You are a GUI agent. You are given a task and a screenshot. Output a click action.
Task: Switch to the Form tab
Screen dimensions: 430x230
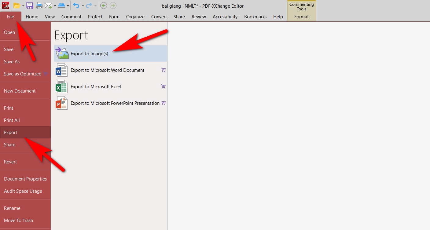pos(114,17)
